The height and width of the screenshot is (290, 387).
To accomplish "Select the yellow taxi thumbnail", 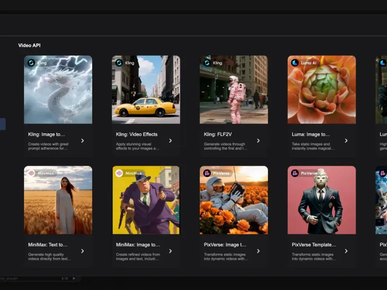I will [146, 89].
